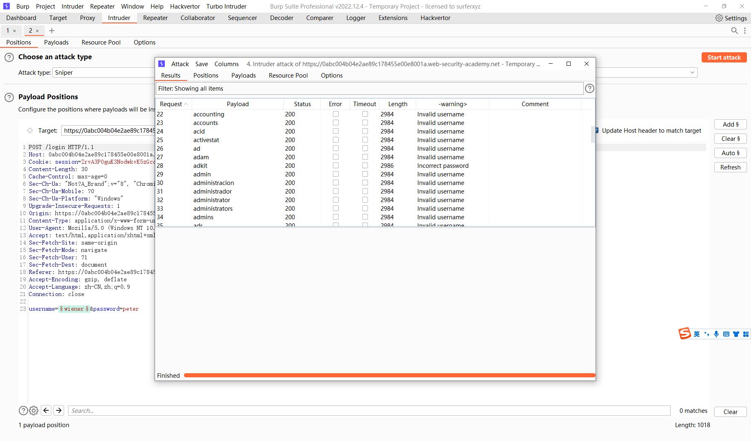Close Intruder tab 1
The image size is (751, 441).
(15, 31)
